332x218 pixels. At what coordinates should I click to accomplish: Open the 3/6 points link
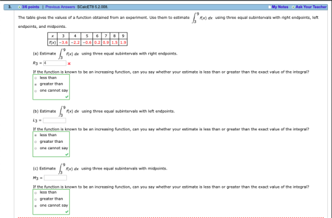tap(30, 7)
